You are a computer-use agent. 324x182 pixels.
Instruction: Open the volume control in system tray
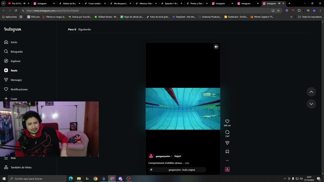[301, 179]
